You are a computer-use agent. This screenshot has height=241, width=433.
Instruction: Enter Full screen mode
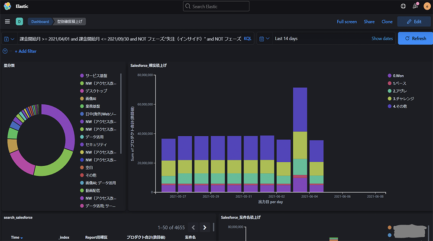pyautogui.click(x=346, y=22)
